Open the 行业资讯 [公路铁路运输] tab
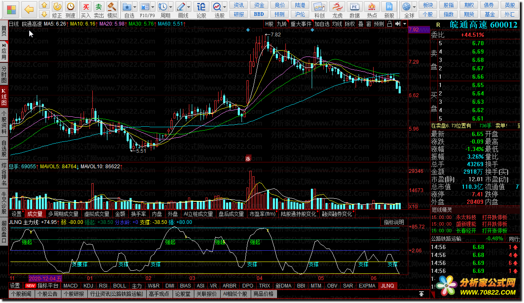The height and width of the screenshot is (303, 524). point(116,294)
